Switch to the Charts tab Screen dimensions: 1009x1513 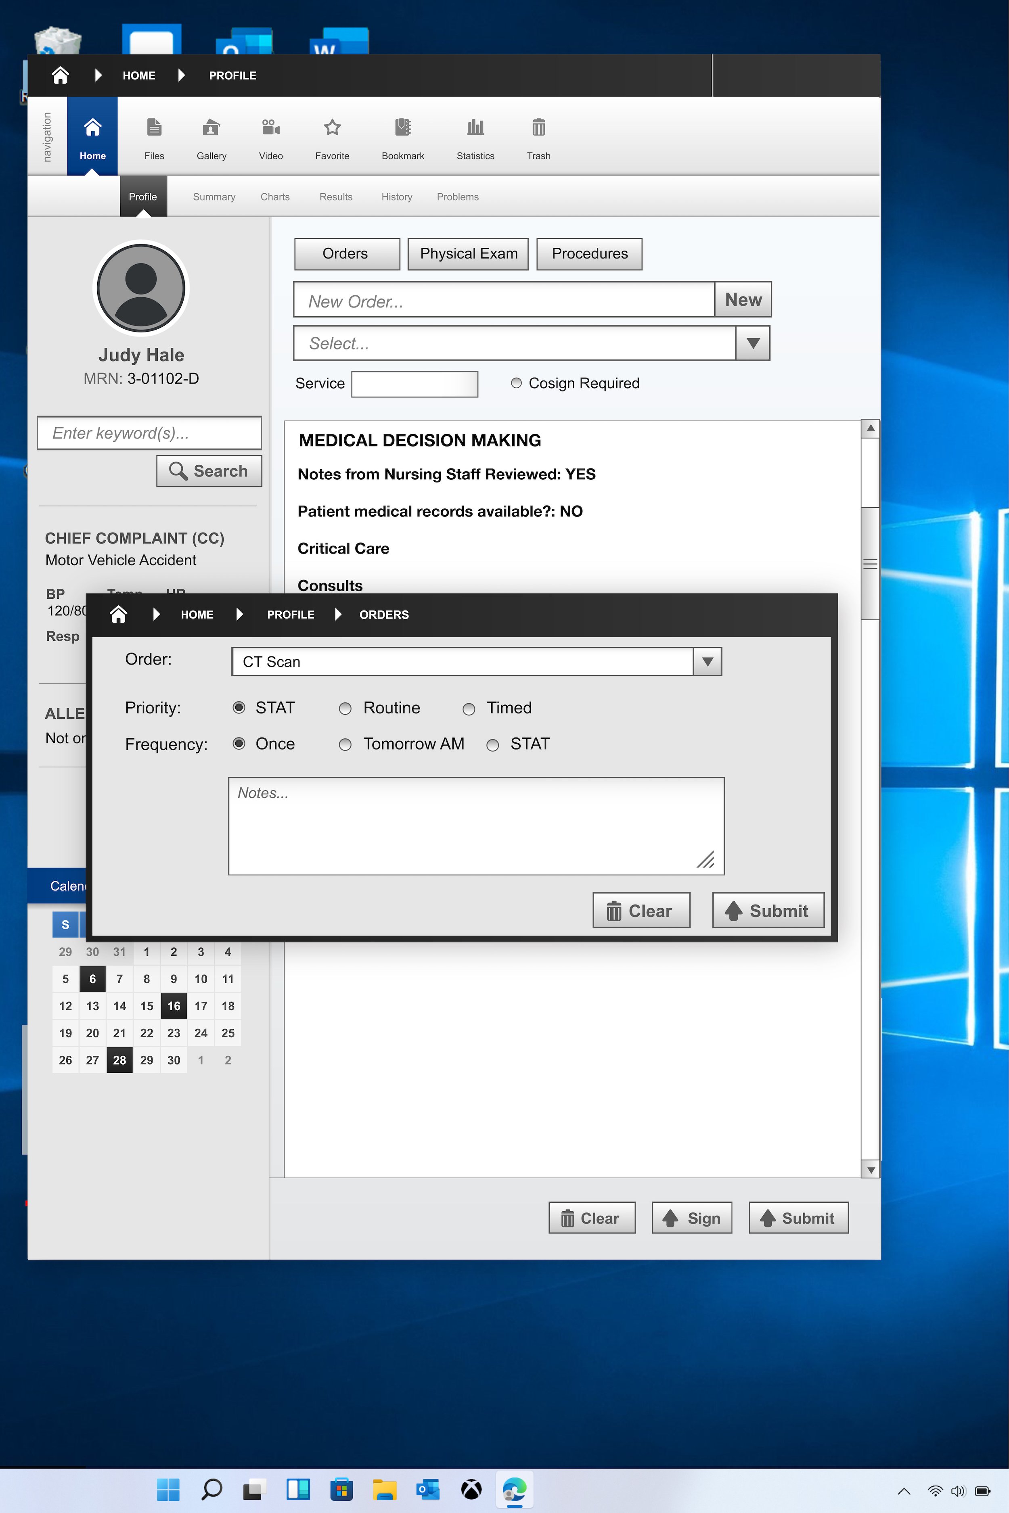click(x=275, y=197)
